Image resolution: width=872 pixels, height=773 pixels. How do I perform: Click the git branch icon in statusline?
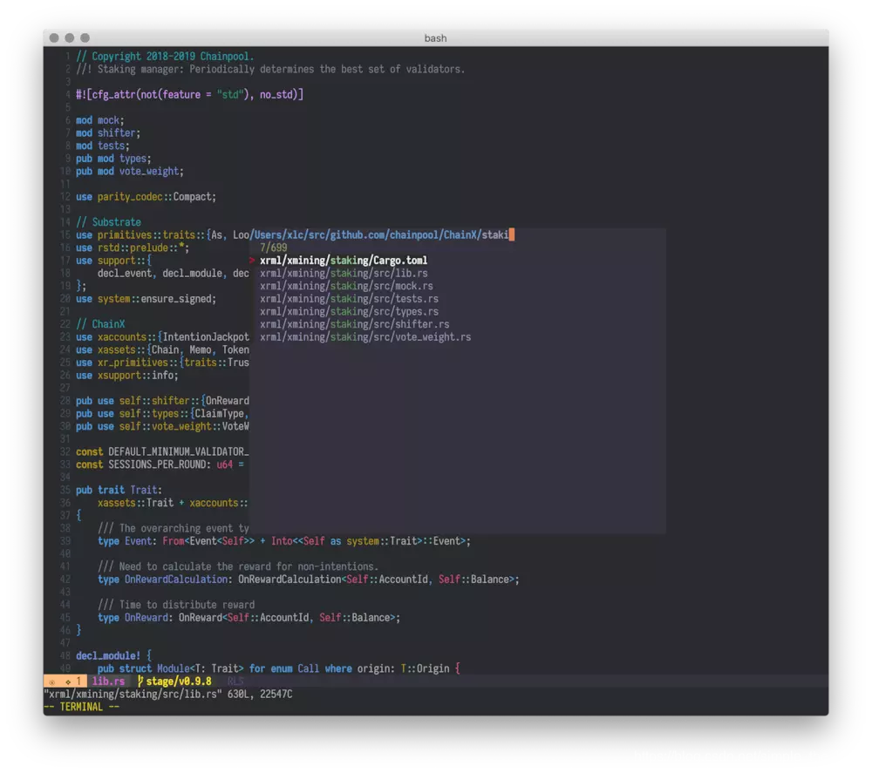pos(140,681)
